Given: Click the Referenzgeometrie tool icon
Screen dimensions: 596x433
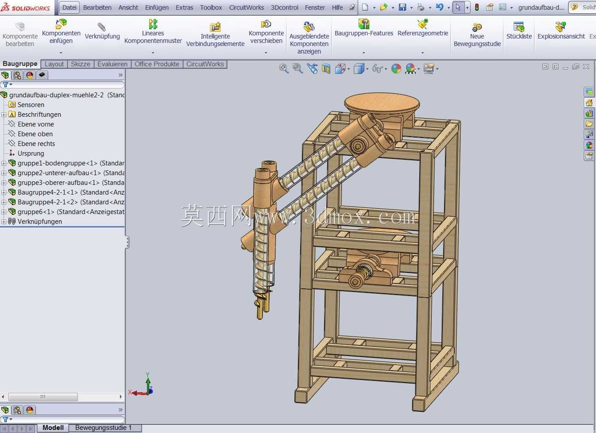Looking at the screenshot, I should [x=423, y=23].
